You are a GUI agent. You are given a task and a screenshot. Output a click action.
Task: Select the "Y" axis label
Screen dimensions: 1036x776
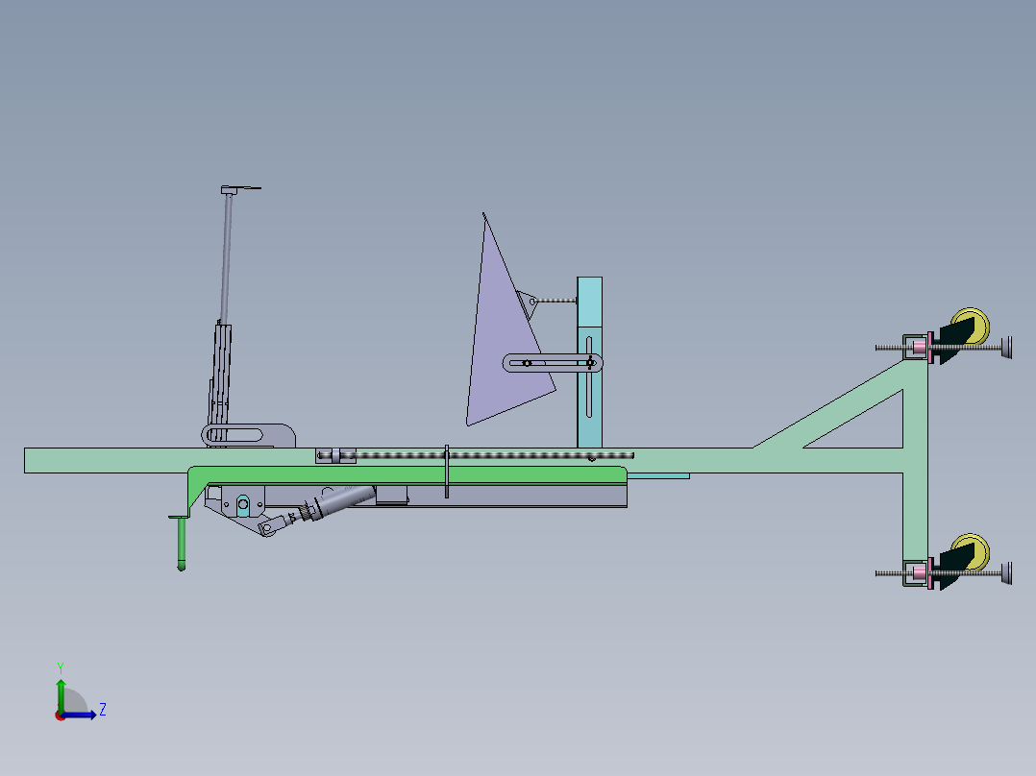[61, 668]
